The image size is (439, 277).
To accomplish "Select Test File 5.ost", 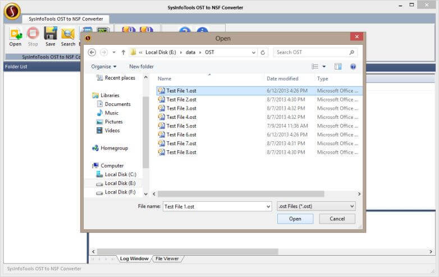I will [x=181, y=126].
